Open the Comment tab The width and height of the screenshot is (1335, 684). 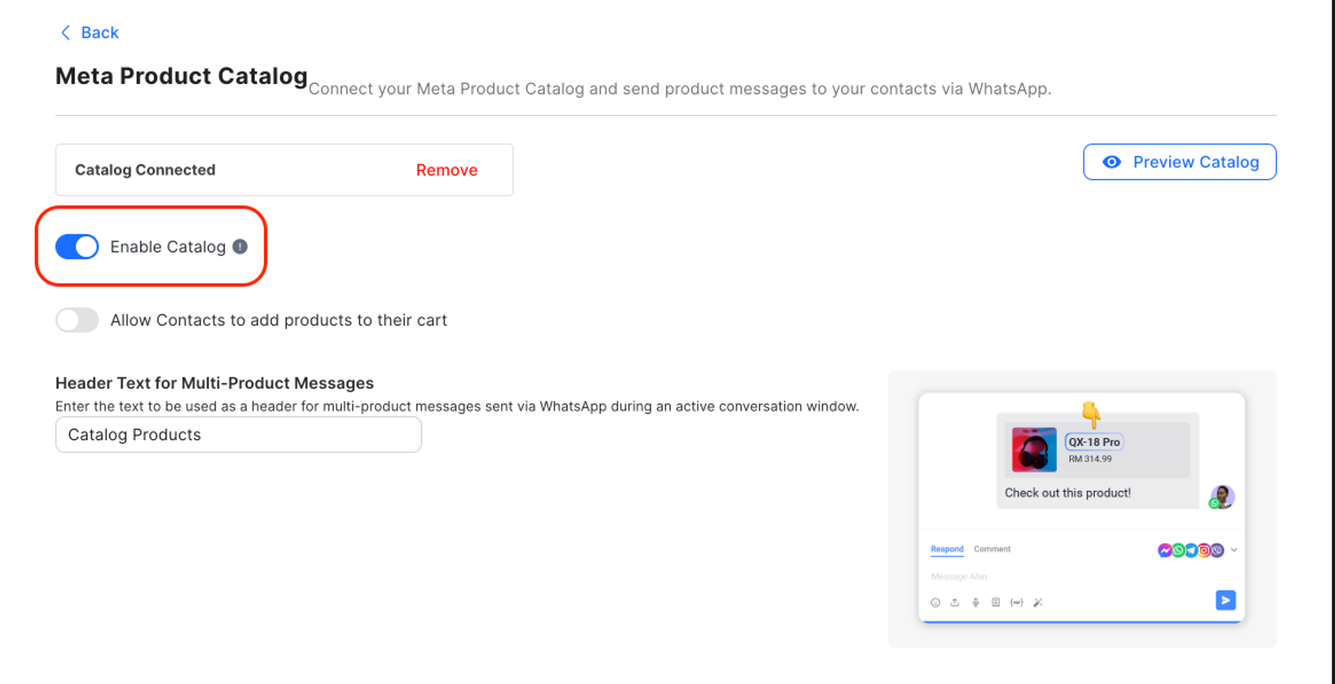coord(992,549)
